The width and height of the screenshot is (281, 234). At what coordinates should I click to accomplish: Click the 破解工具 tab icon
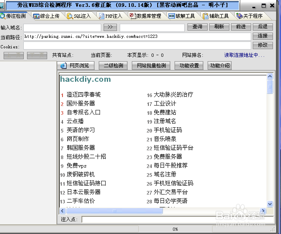tap(171, 16)
